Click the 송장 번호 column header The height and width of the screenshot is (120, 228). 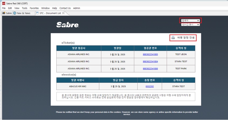[x=150, y=80]
